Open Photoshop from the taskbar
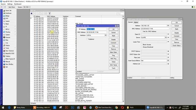 tap(73, 108)
